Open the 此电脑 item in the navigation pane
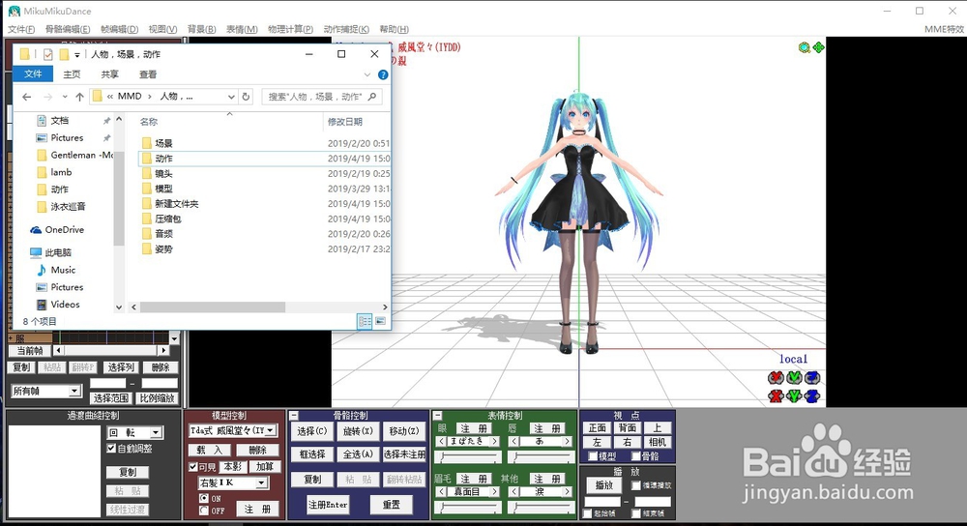 tap(51, 252)
